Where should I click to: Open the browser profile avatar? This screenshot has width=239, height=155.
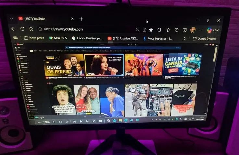tap(193, 30)
